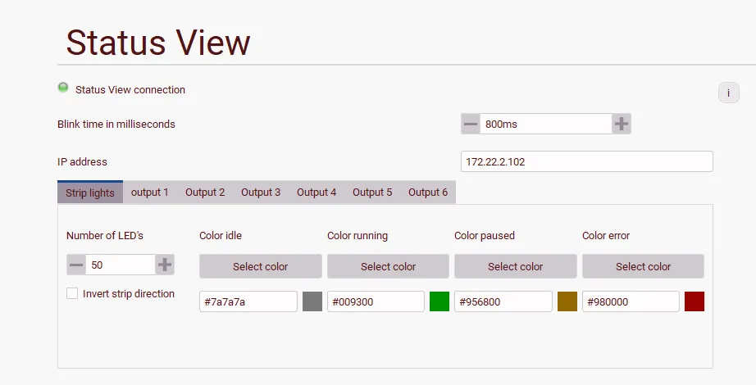Click Select color under Color error
The image size is (756, 385).
click(x=643, y=266)
